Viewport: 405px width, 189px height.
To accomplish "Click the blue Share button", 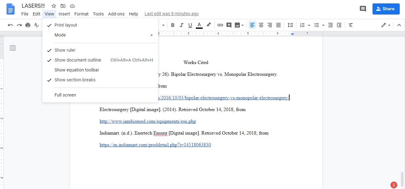I will (386, 9).
